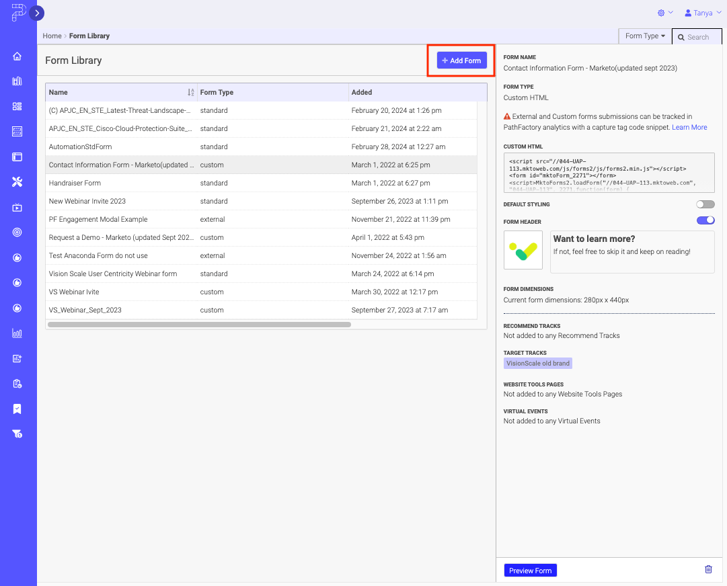
Task: Click the November 24, 2022 at 1:56 am cell
Action: pos(399,256)
